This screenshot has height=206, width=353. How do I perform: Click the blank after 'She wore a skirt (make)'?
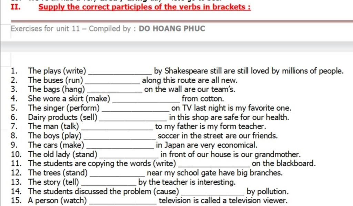(x=146, y=99)
